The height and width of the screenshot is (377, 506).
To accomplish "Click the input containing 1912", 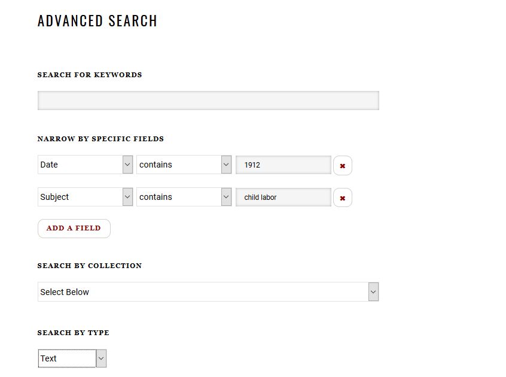I will [284, 165].
